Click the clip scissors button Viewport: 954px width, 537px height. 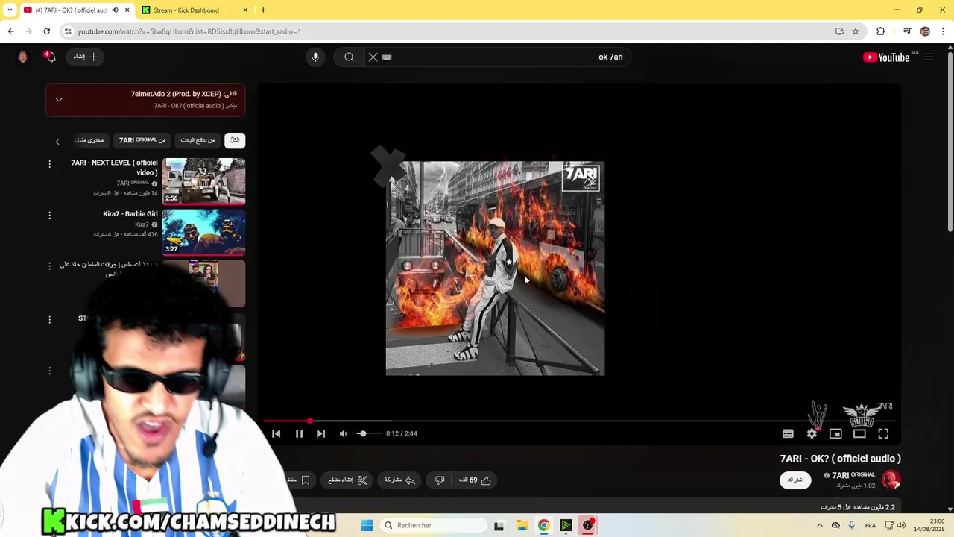348,480
